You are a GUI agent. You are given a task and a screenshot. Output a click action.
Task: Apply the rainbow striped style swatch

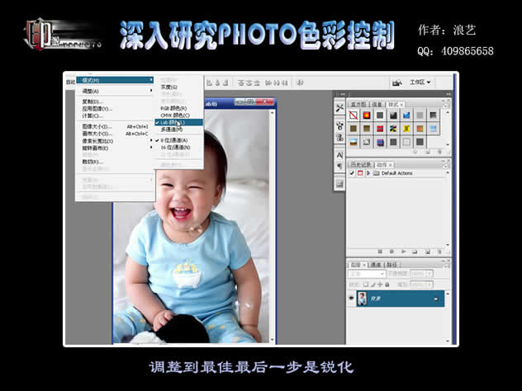pos(393,129)
